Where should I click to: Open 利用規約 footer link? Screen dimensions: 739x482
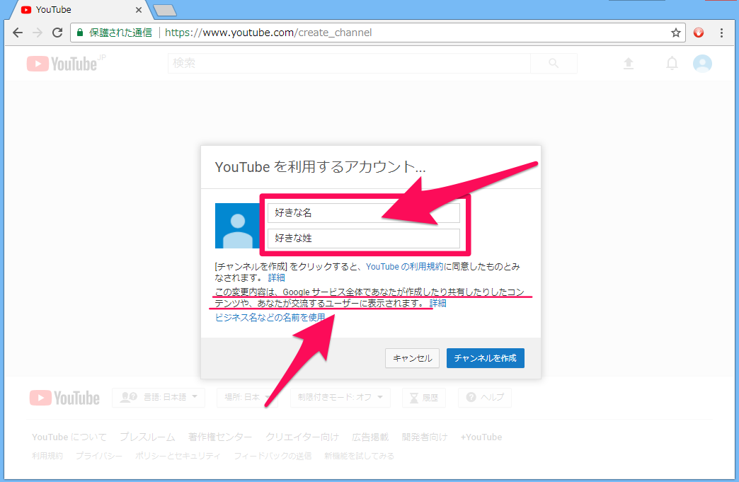click(x=47, y=456)
